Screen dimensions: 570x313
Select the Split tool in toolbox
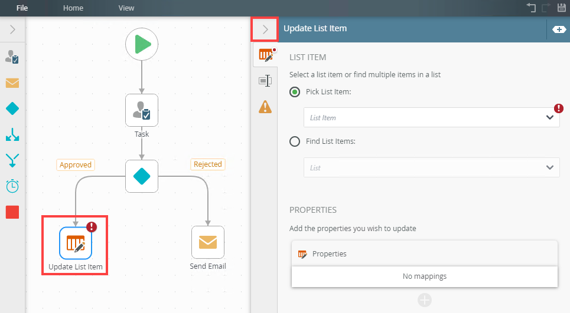12,134
